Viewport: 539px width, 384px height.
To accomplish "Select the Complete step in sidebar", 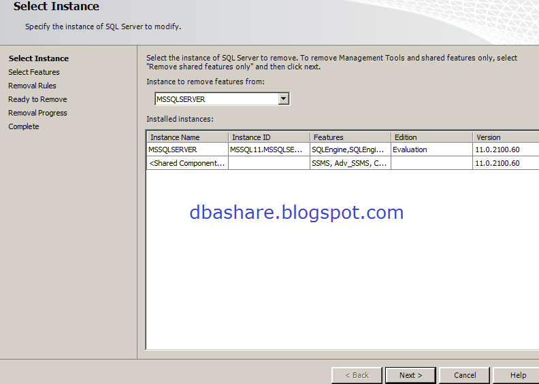I will coord(24,126).
